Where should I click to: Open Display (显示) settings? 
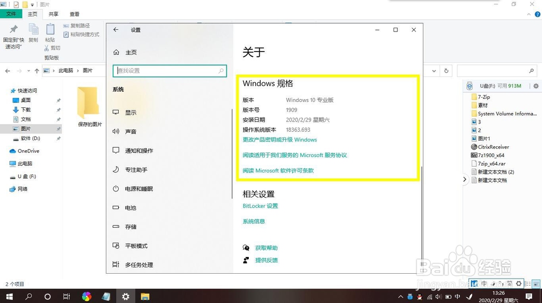[x=125, y=112]
